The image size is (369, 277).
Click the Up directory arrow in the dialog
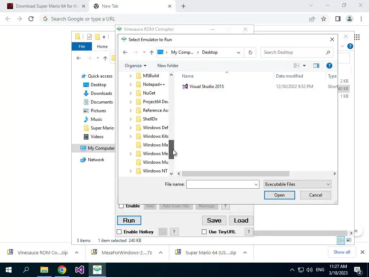[x=152, y=52]
